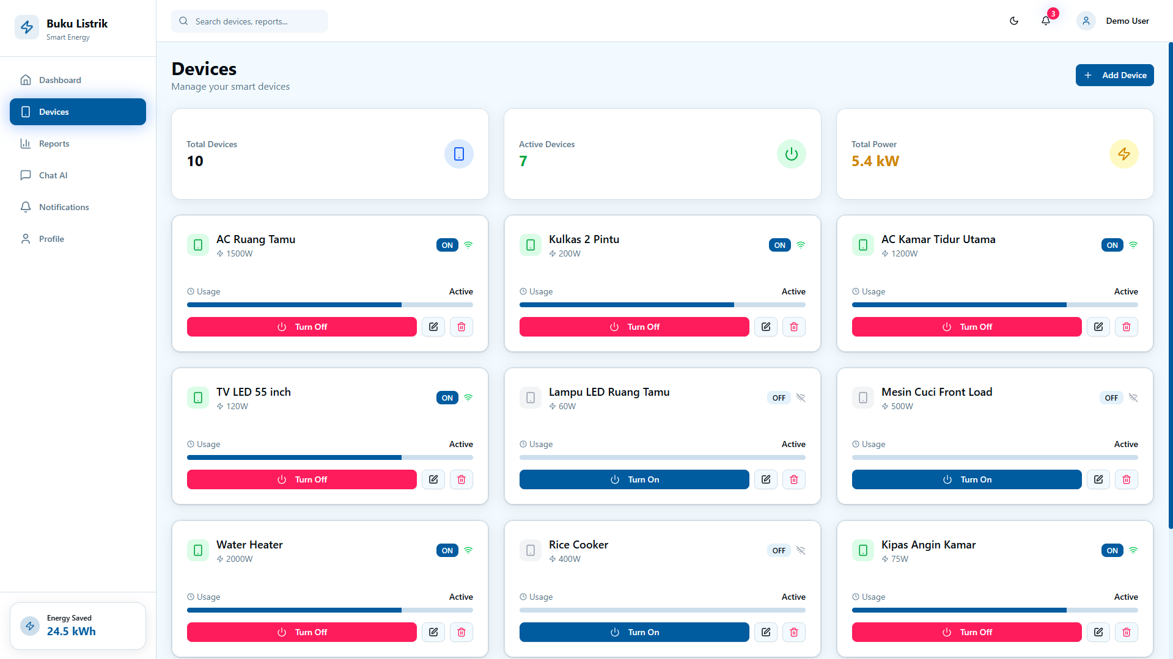The image size is (1173, 659).
Task: Click the Demo User avatar icon
Action: click(x=1086, y=21)
